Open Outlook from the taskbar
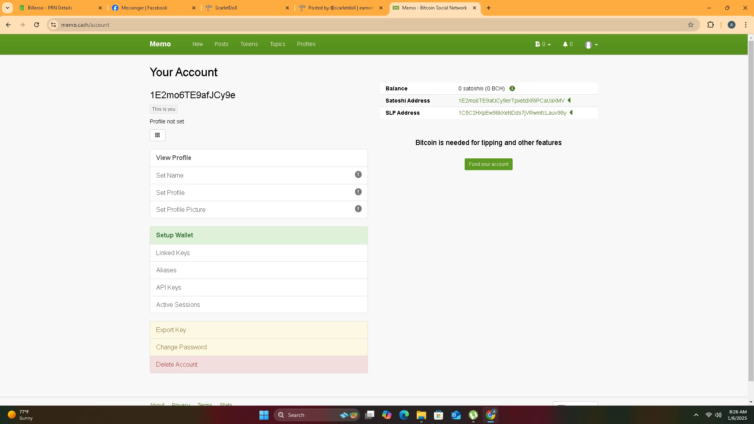The image size is (754, 424). 456,415
